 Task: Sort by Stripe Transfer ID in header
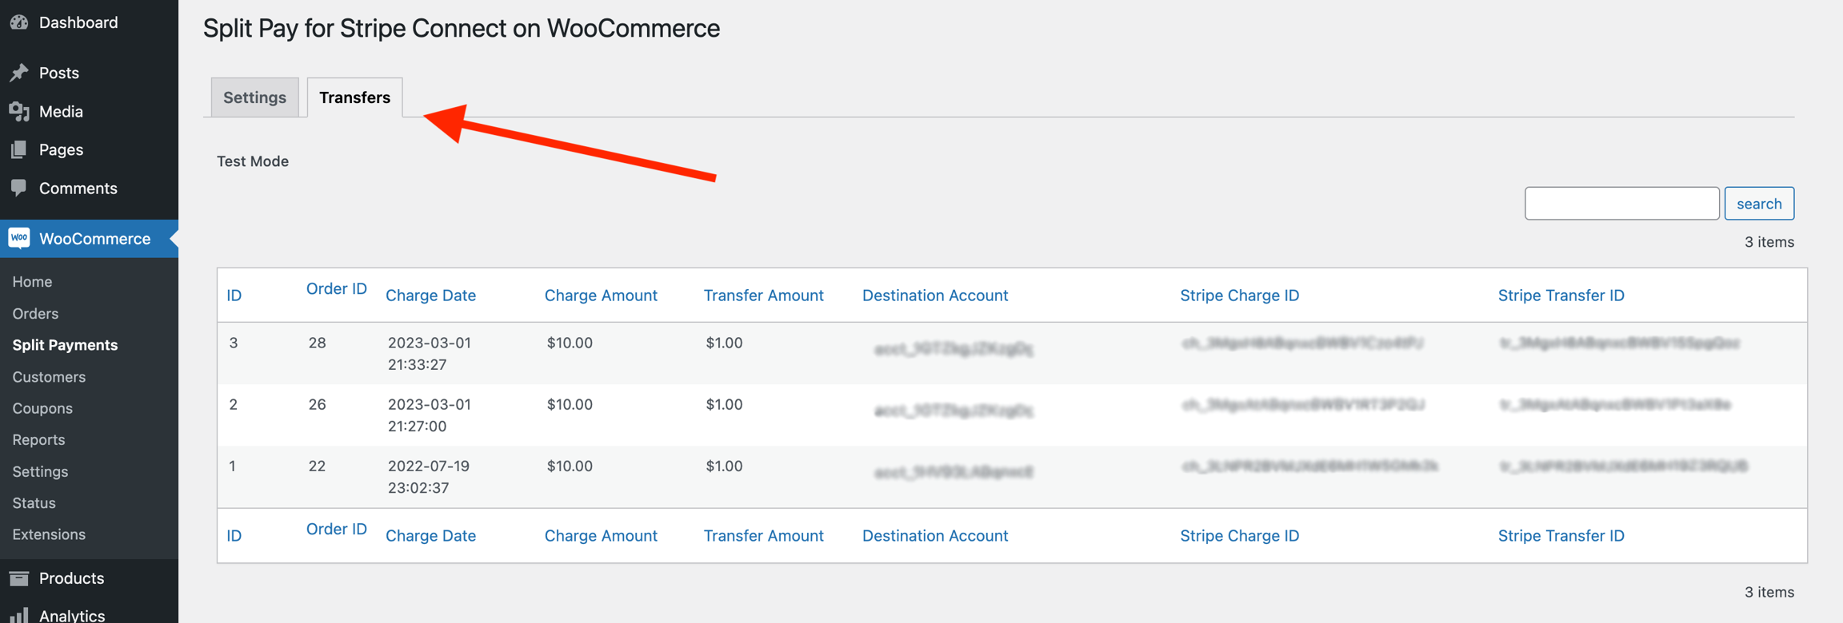(1561, 295)
